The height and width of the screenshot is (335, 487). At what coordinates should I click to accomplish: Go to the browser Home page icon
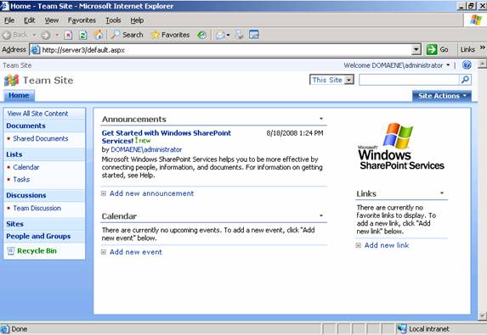99,35
